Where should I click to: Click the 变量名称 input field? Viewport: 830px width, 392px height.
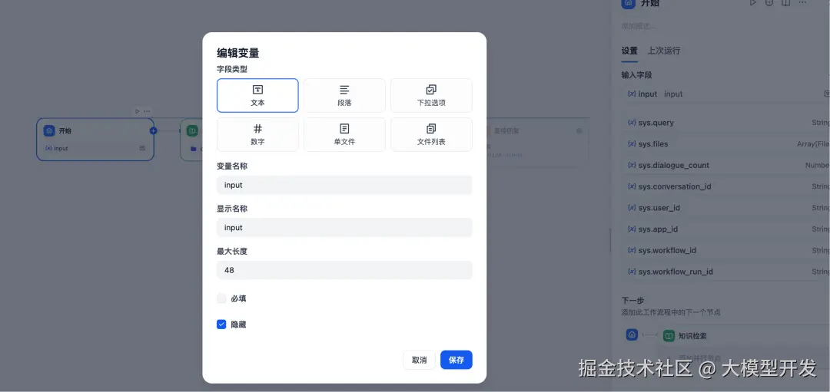point(344,185)
